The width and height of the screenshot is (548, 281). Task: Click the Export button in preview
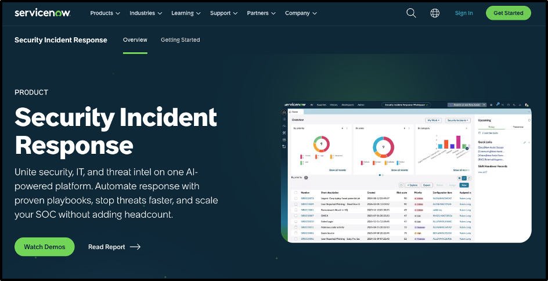pos(427,185)
